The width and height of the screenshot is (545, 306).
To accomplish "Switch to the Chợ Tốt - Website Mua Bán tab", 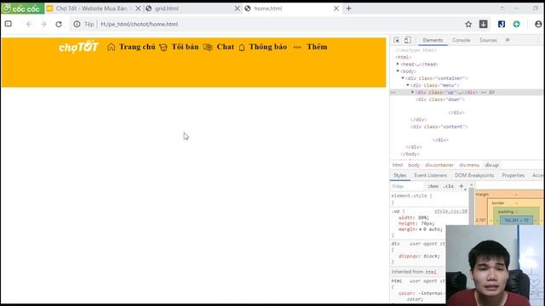I will 91,8.
